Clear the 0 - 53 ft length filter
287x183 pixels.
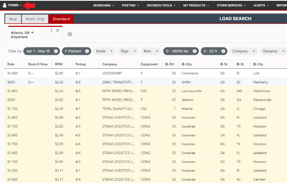[223, 51]
